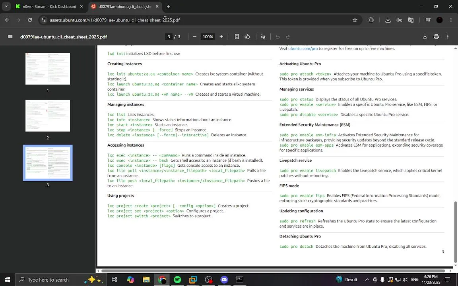Viewport: 458px width, 286px height.
Task: Zoom in on the PDF
Action: 221,37
